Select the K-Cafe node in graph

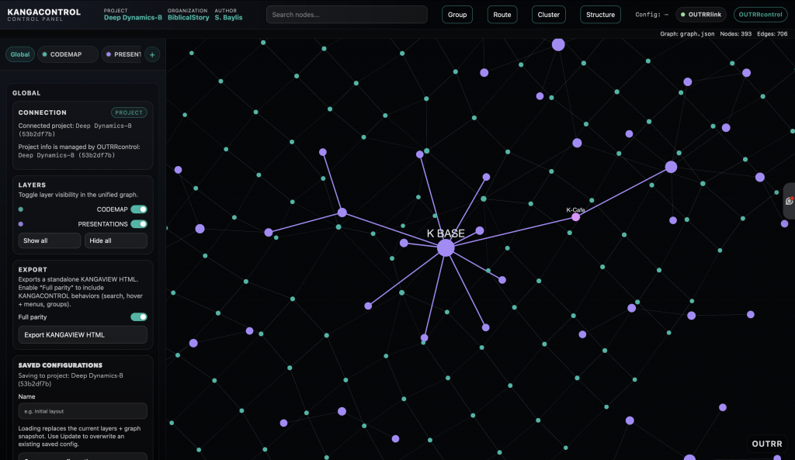tap(576, 217)
